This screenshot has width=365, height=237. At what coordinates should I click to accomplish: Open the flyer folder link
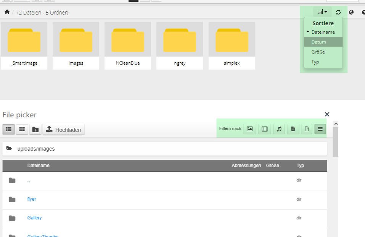tap(32, 199)
